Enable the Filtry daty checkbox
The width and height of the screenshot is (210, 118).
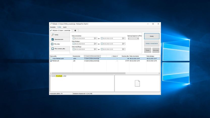pos(52,44)
